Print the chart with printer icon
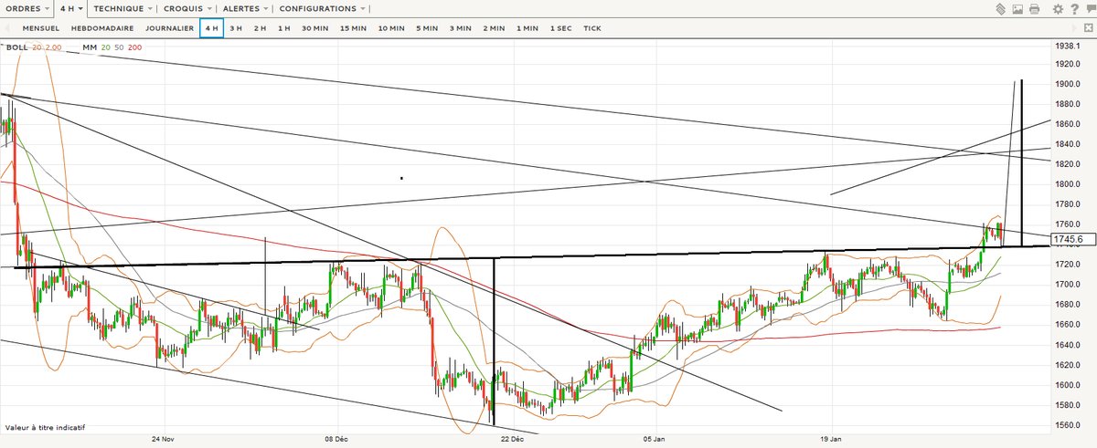Viewport: 1097px width, 448px height. pos(1034,9)
